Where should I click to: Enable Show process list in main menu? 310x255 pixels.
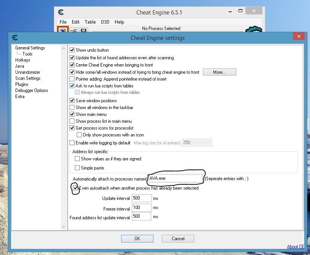point(72,121)
